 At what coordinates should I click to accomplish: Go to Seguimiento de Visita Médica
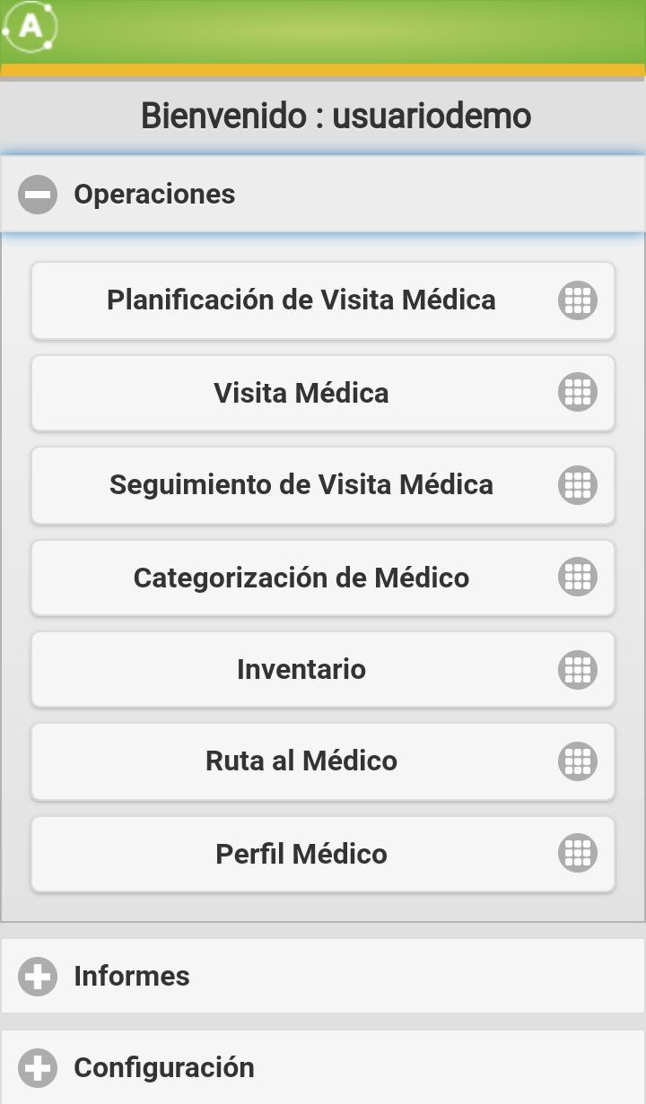tap(323, 485)
